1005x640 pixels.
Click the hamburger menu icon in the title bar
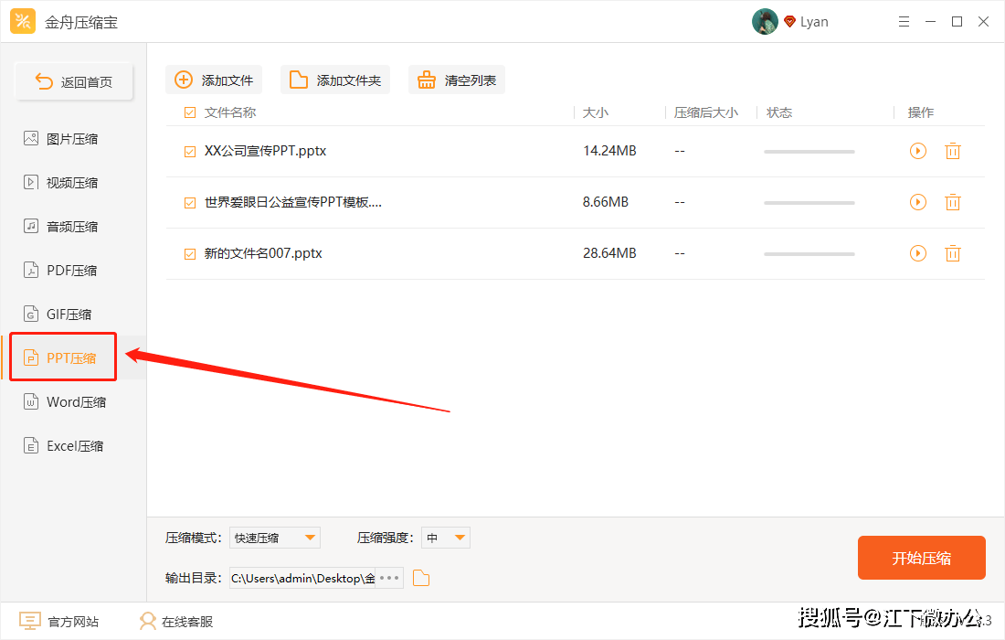(x=904, y=22)
